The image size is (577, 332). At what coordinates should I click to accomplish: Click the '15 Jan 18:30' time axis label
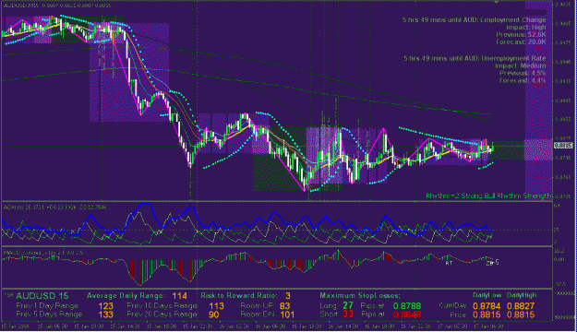tap(162, 326)
